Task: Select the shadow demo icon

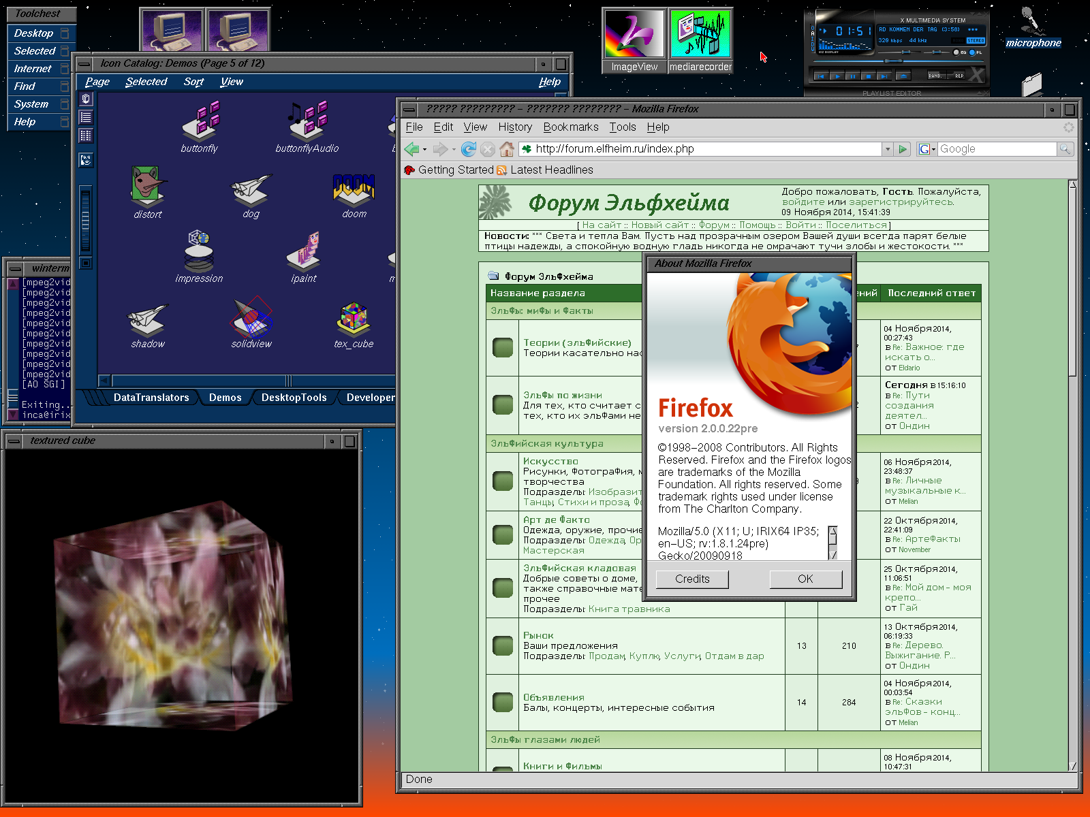Action: coord(148,325)
